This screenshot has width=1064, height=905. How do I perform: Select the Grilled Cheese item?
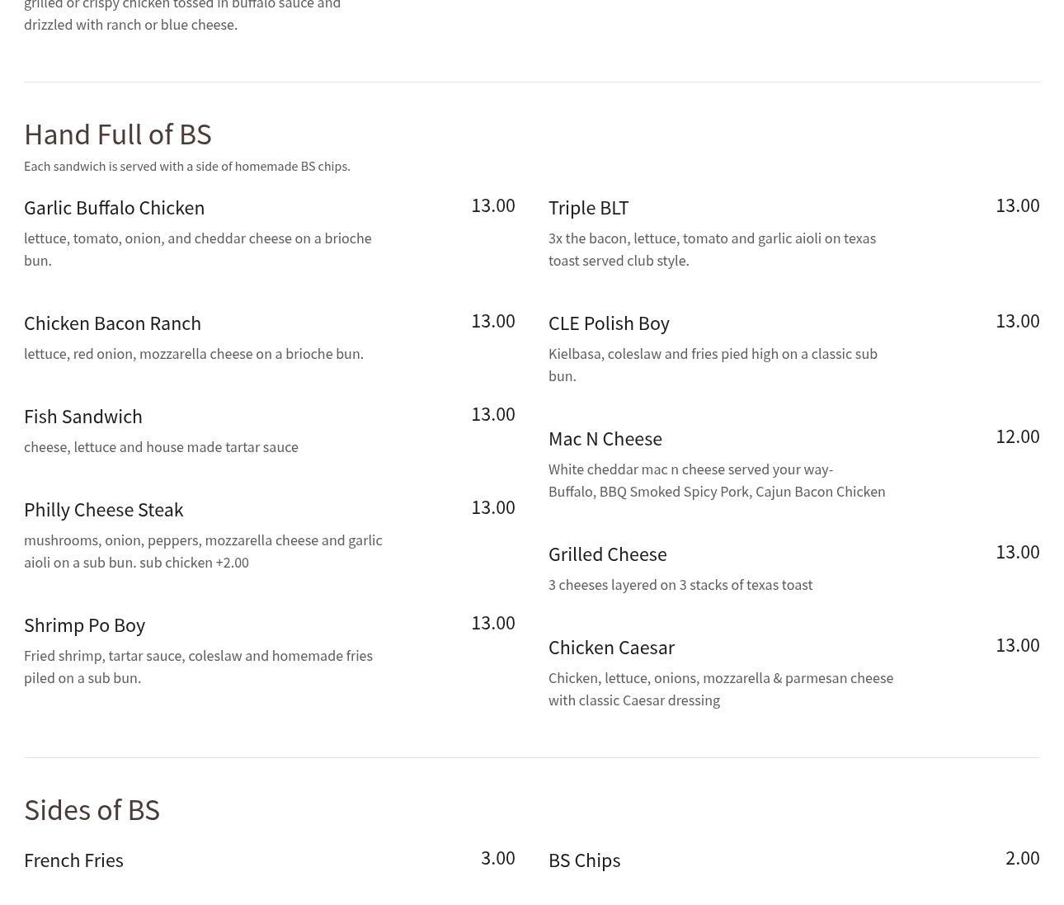click(607, 554)
